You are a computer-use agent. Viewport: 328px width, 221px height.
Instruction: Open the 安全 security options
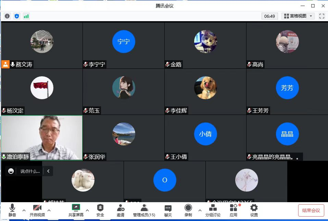[100, 210]
